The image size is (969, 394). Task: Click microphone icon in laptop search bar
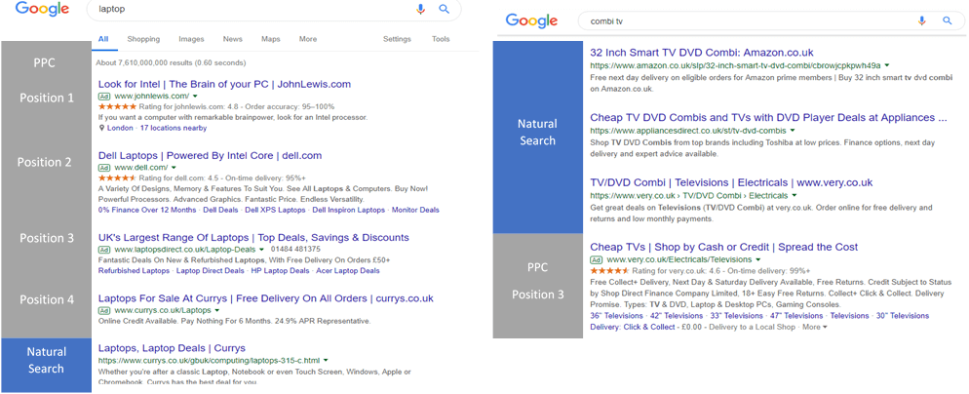coord(421,9)
